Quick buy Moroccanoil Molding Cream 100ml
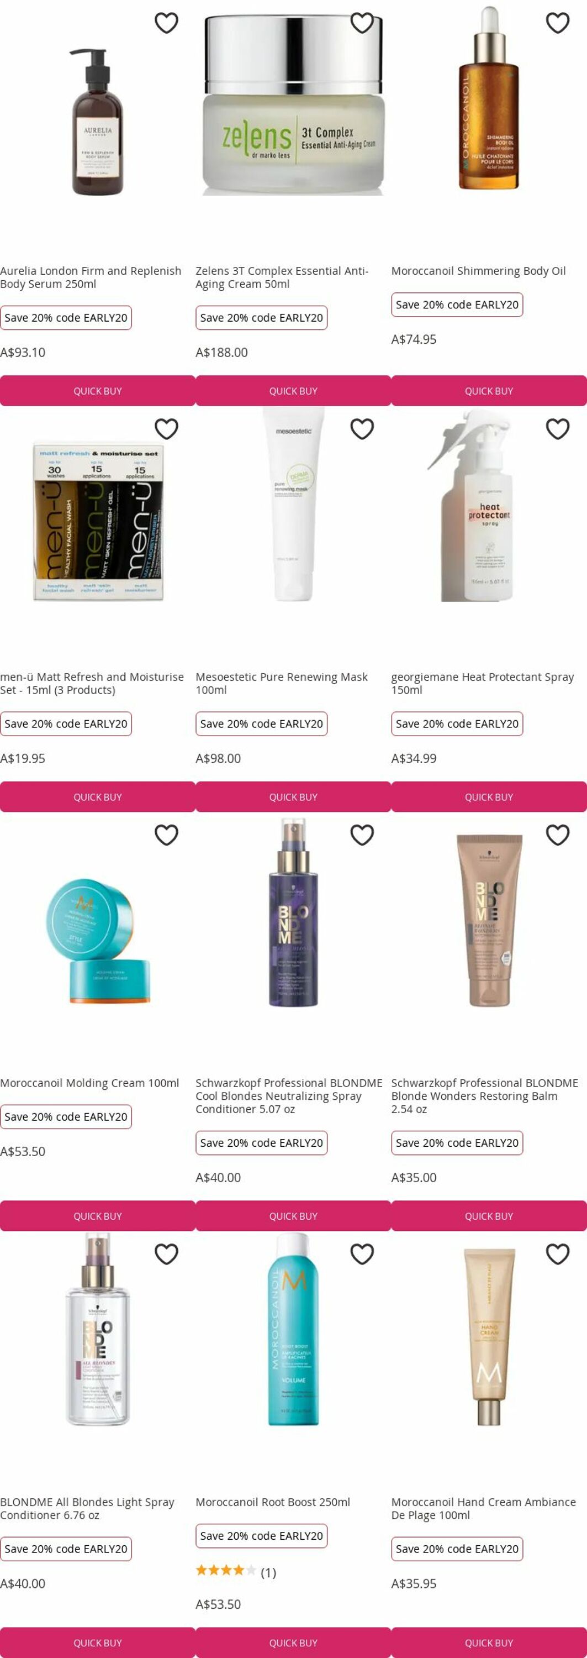 pos(98,1216)
